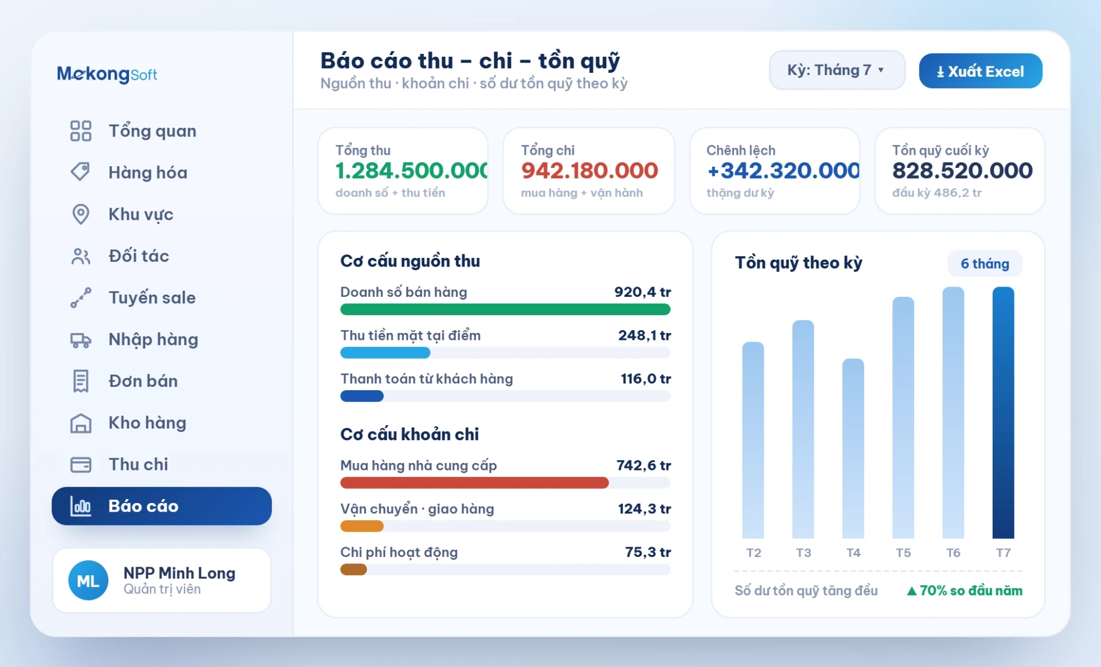Open Đối tác via people icon
The height and width of the screenshot is (667, 1101).
coord(81,256)
